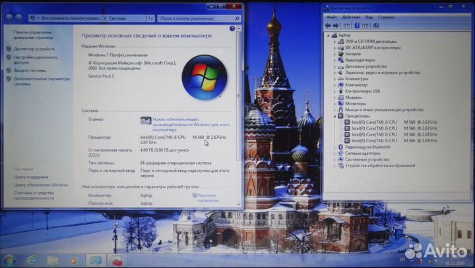Click the Сетевые адаптеры network icon
Image resolution: width=475 pixels, height=268 pixels.
[x=340, y=153]
